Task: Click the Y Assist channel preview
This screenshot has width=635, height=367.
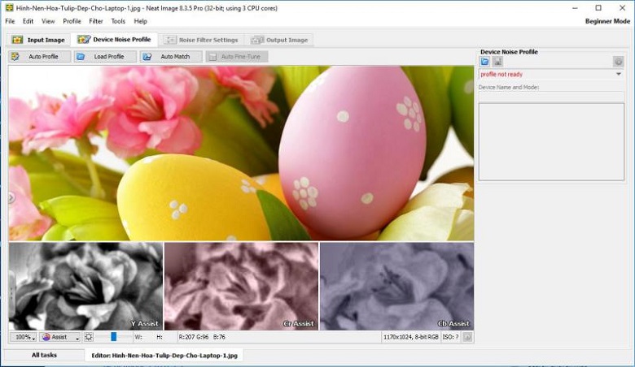Action: [x=85, y=287]
